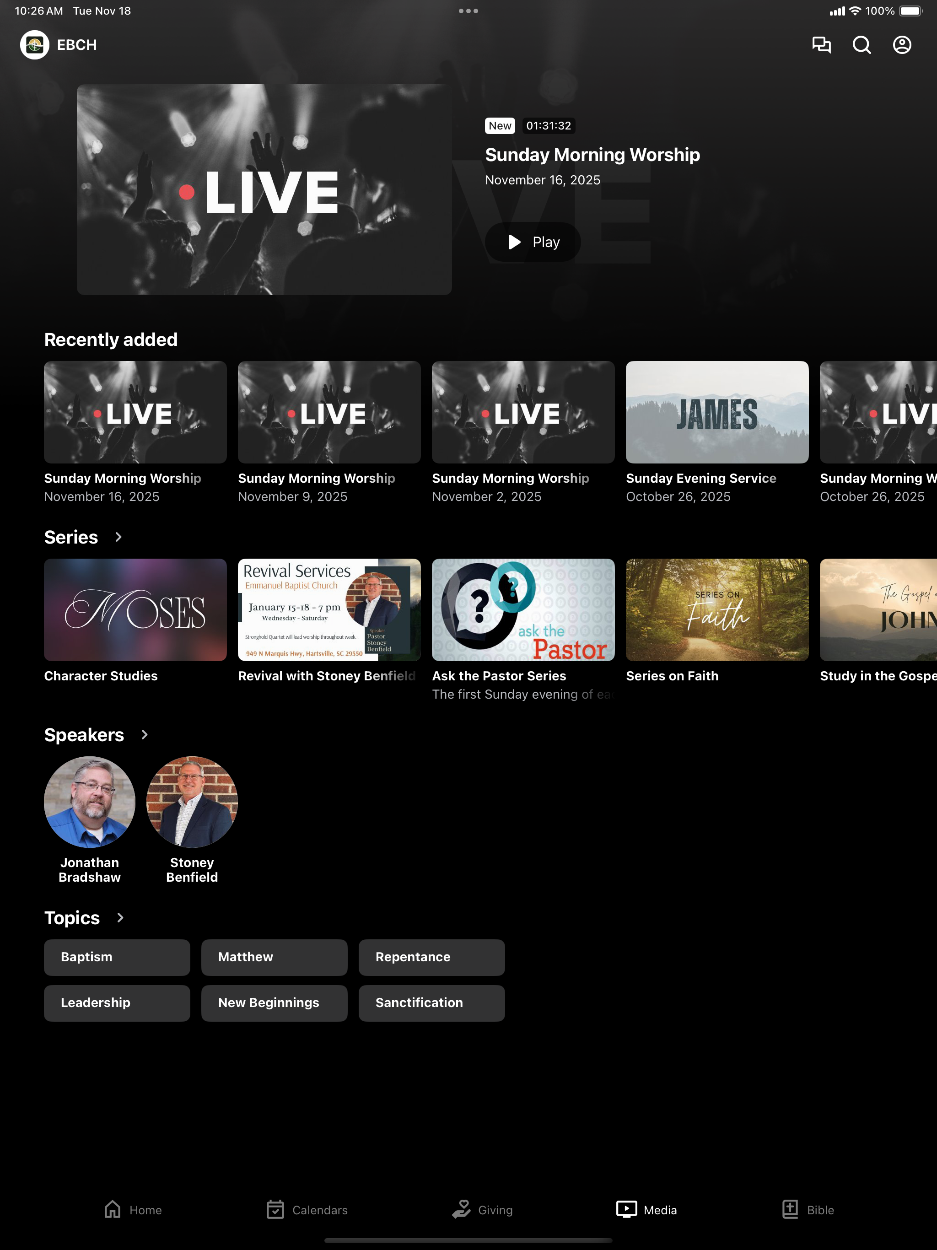Screen dimensions: 937x1250
Task: Tap the 'Series on Faith' label
Action: (672, 676)
